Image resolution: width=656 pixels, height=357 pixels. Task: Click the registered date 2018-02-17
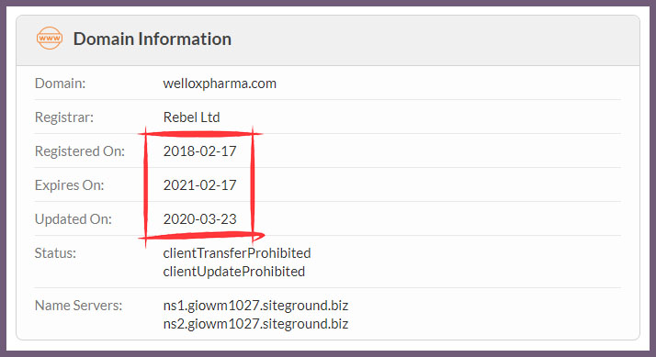click(200, 151)
